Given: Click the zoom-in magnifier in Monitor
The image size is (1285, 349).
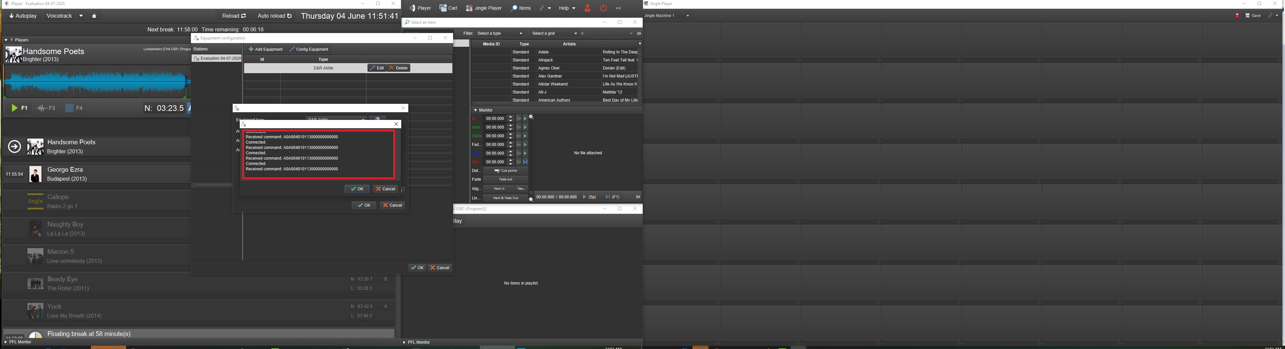Looking at the screenshot, I should [531, 117].
